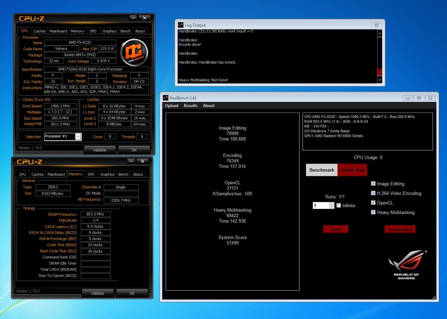Open SPD tab in CPU-Z processor window
The width and height of the screenshot is (447, 319).
click(x=93, y=31)
